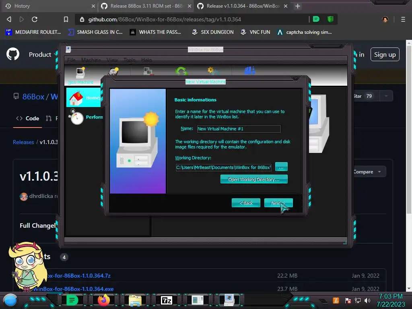This screenshot has width=412, height=309.
Task: Download WinBox-for-86Box-1.1.0.364.7z asset
Action: (79, 276)
